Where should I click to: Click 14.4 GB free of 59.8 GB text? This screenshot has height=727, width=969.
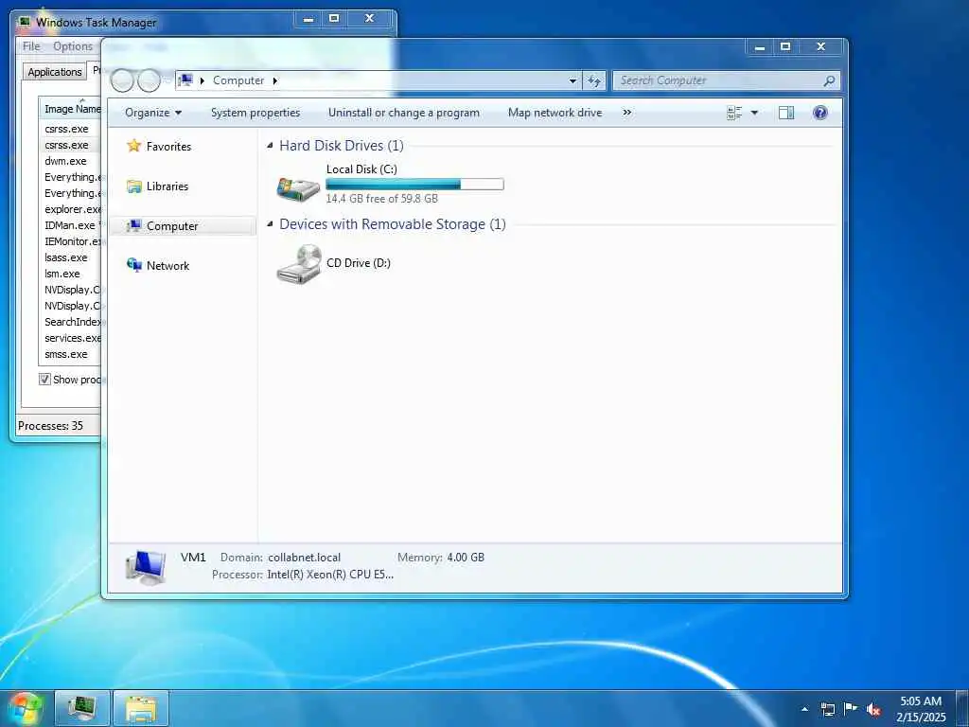382,199
